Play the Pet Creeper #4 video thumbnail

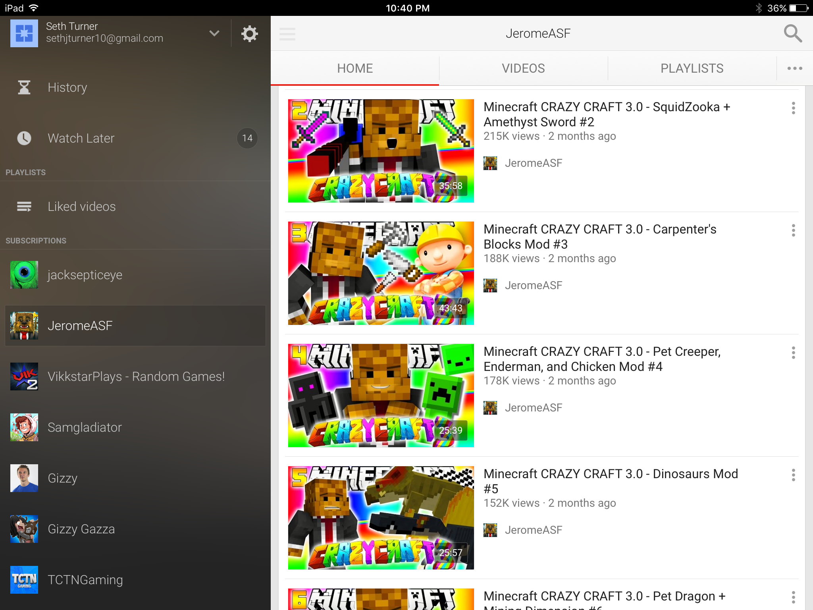(381, 396)
